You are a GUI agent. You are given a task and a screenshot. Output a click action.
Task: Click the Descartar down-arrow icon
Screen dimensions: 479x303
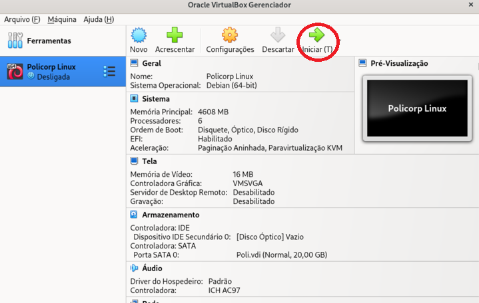coord(278,35)
